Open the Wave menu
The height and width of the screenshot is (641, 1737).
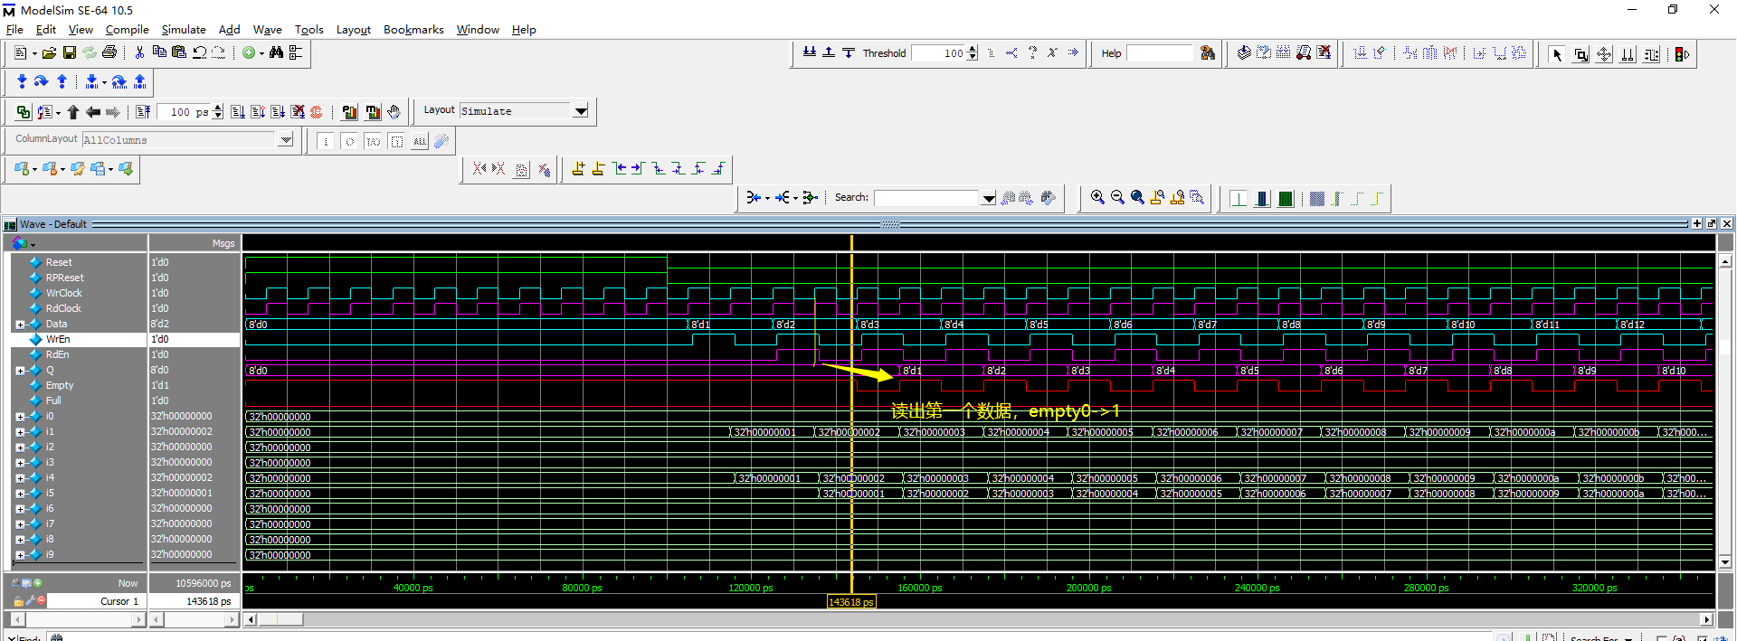point(267,30)
